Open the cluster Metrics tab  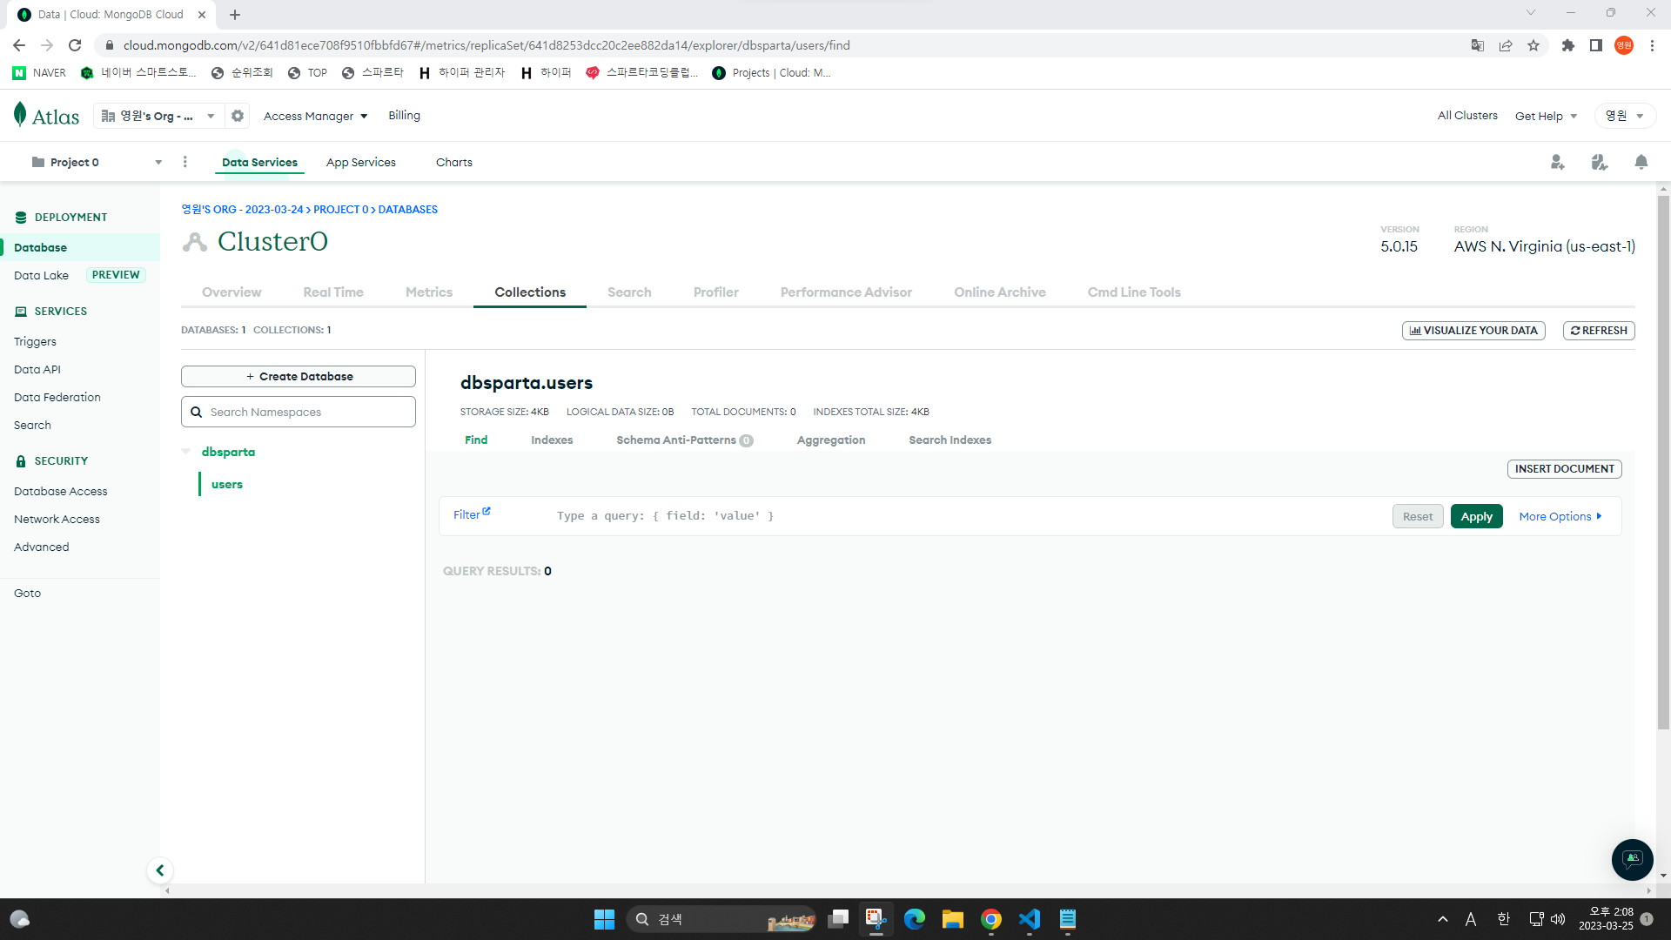coord(429,292)
